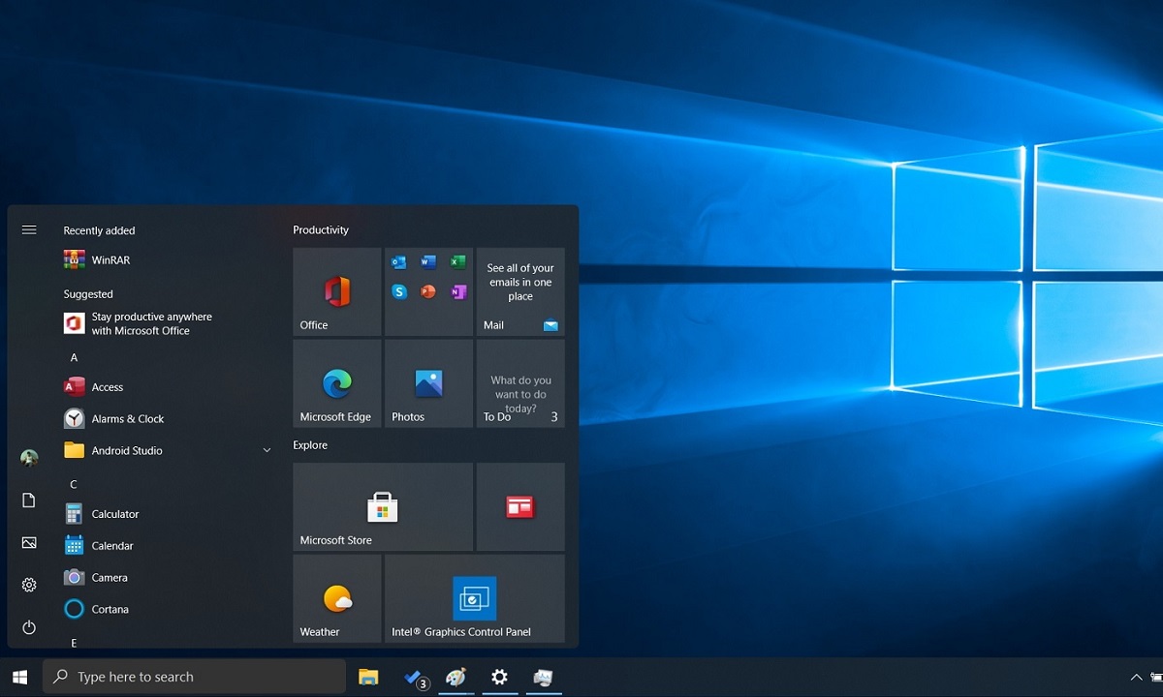1163x697 pixels.
Task: Click the Start button on taskbar
Action: pos(19,678)
